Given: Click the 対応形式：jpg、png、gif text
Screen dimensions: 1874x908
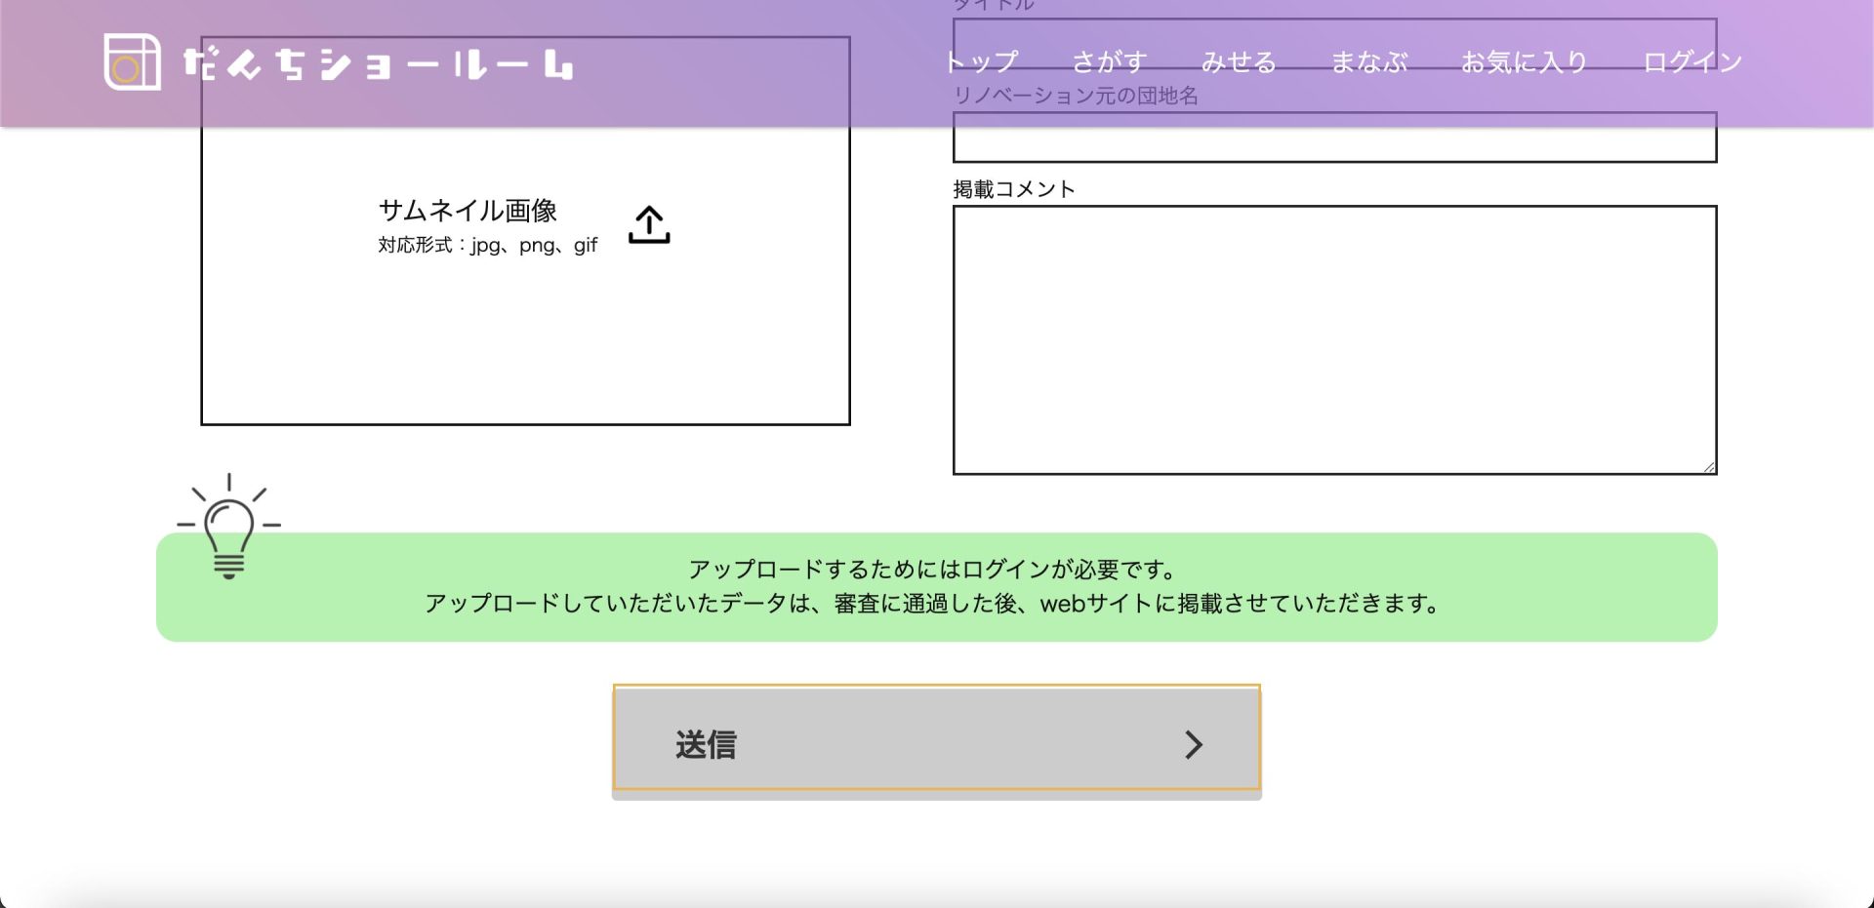Looking at the screenshot, I should [x=488, y=245].
